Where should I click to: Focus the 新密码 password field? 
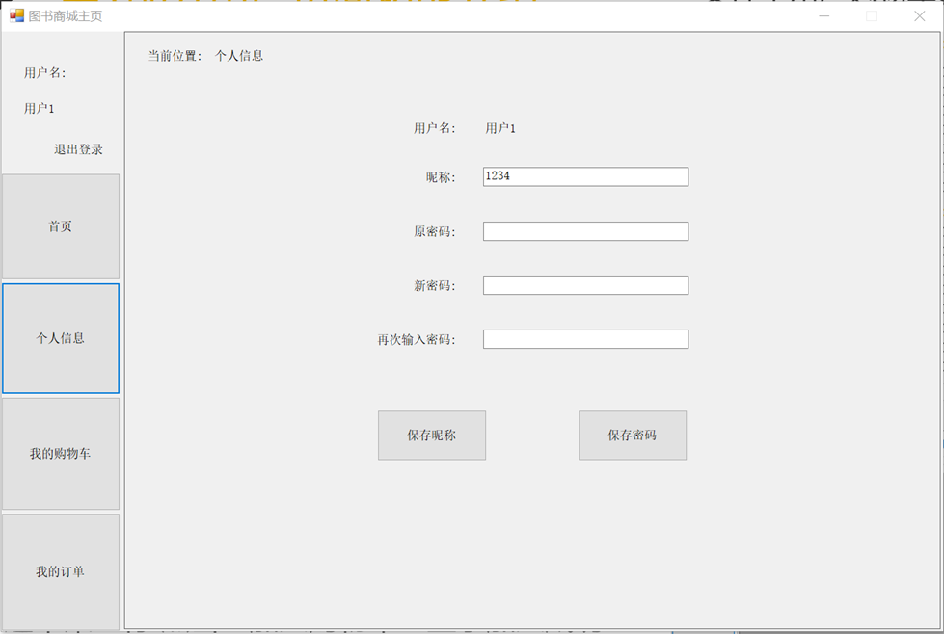(x=585, y=285)
